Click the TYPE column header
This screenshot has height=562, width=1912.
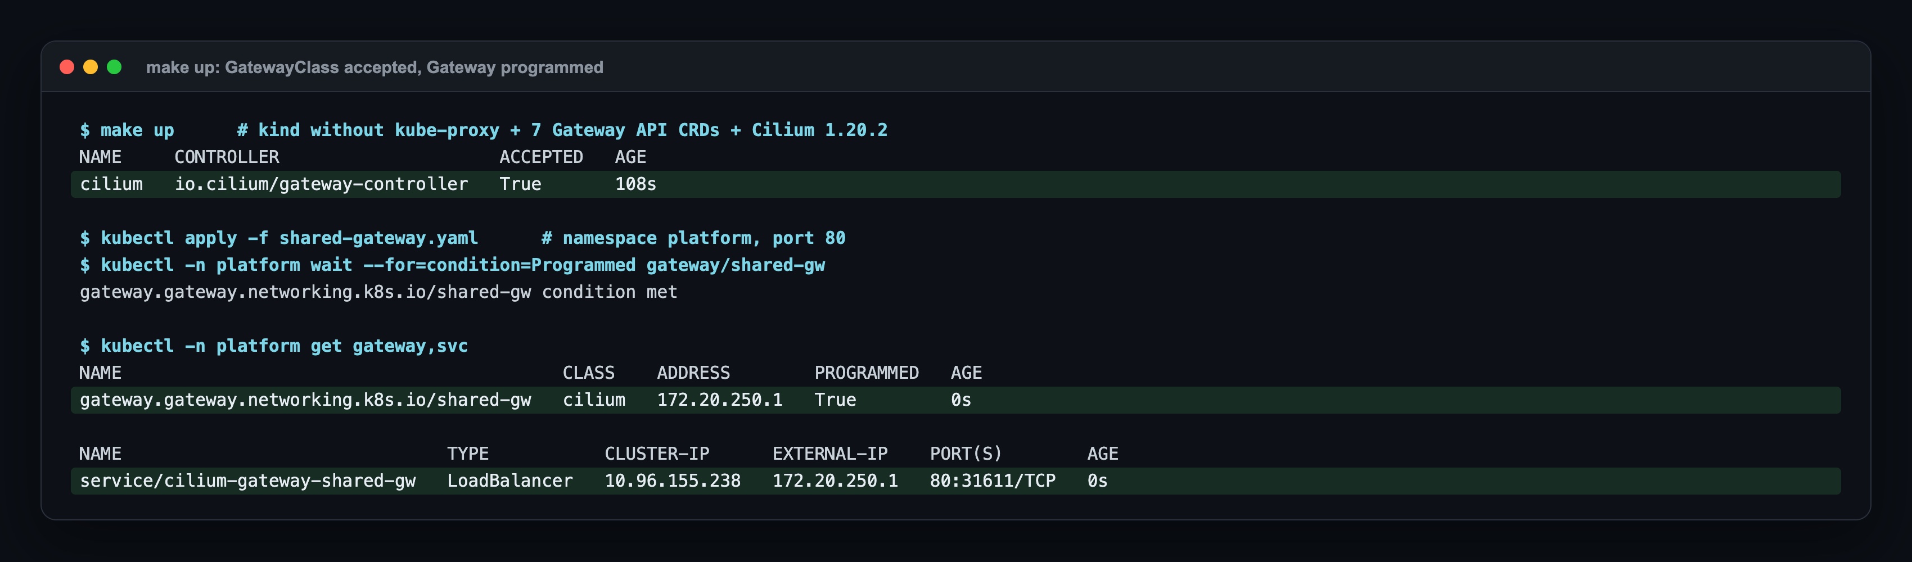click(x=468, y=454)
